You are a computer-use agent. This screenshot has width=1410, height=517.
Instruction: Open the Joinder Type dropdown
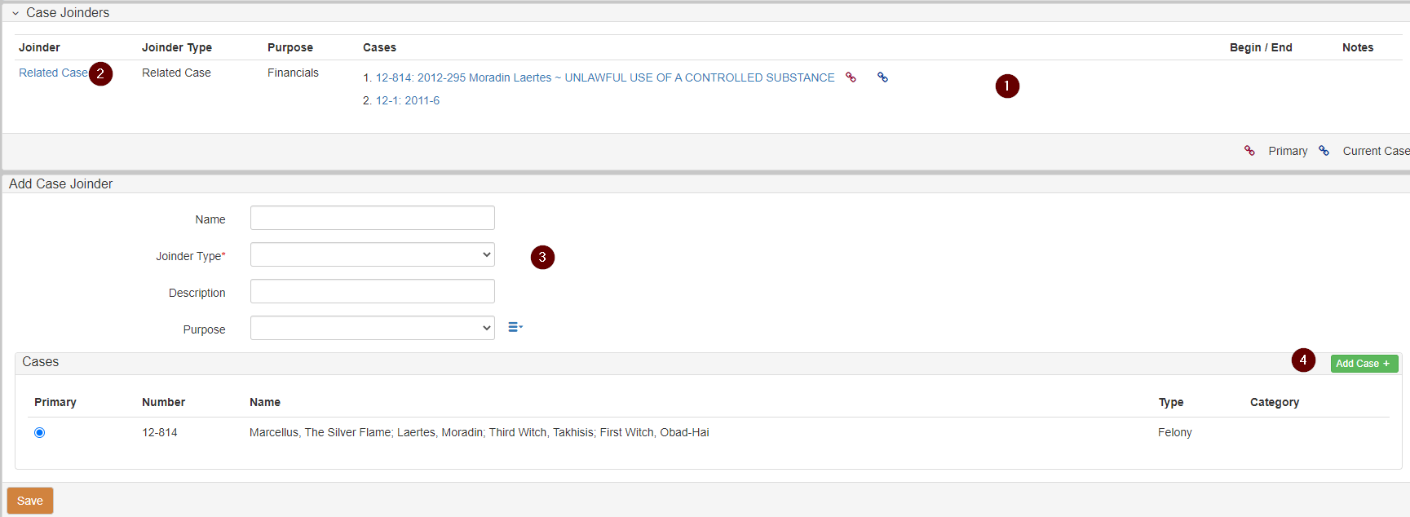click(x=372, y=254)
